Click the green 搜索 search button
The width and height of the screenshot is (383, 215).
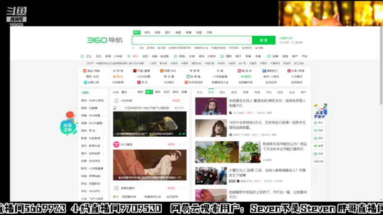tap(264, 40)
